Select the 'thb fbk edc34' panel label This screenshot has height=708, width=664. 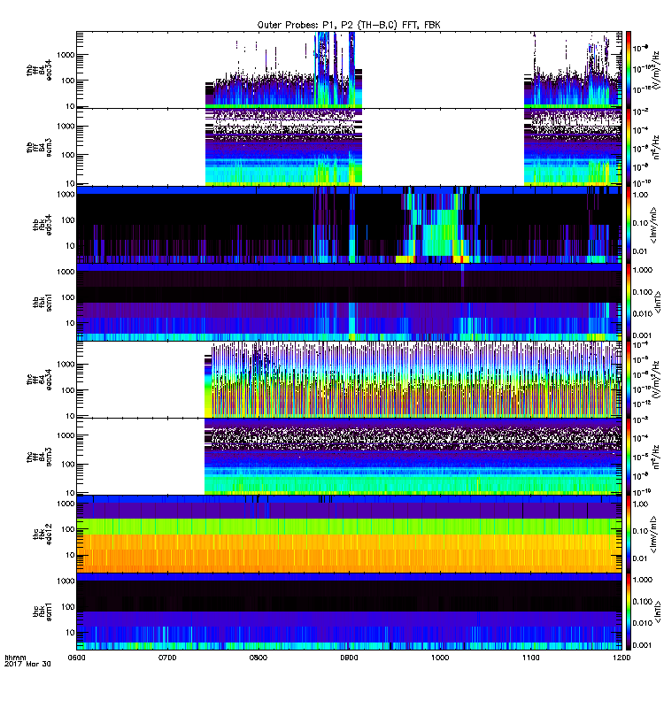pyautogui.click(x=42, y=225)
